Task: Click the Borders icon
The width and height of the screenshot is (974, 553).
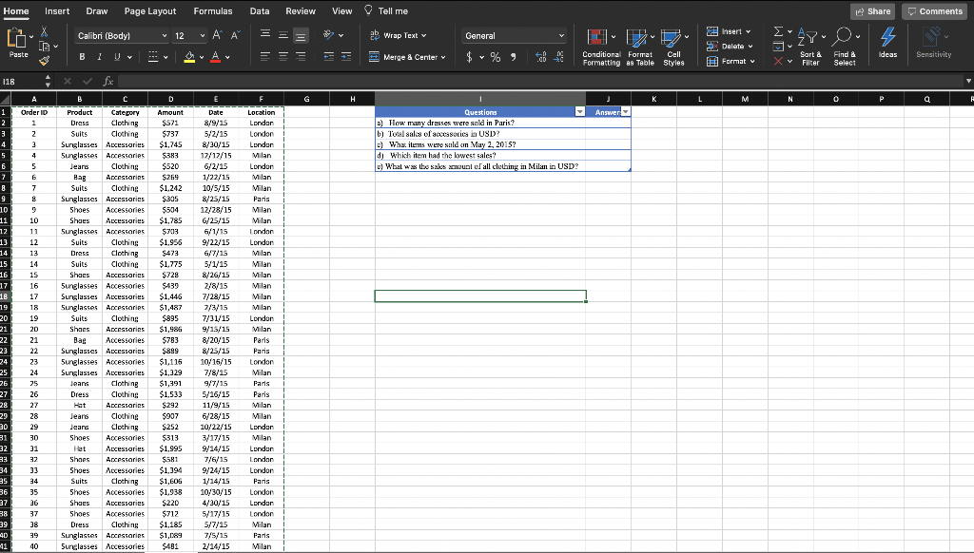Action: coord(153,57)
